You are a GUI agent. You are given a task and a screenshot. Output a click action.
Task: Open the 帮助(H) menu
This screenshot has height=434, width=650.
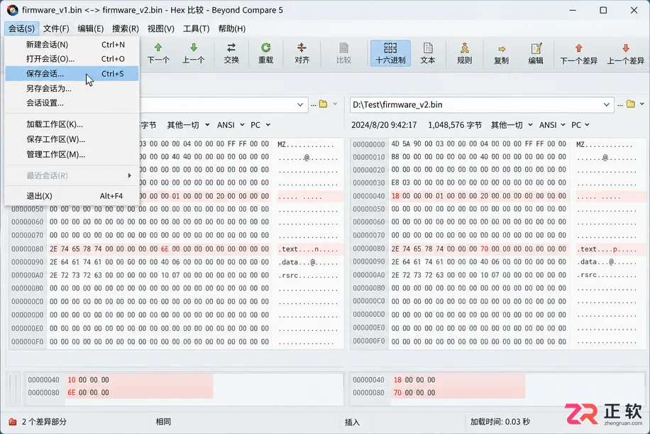click(232, 28)
